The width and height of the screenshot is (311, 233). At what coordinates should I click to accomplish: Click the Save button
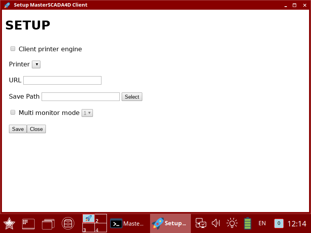17,129
